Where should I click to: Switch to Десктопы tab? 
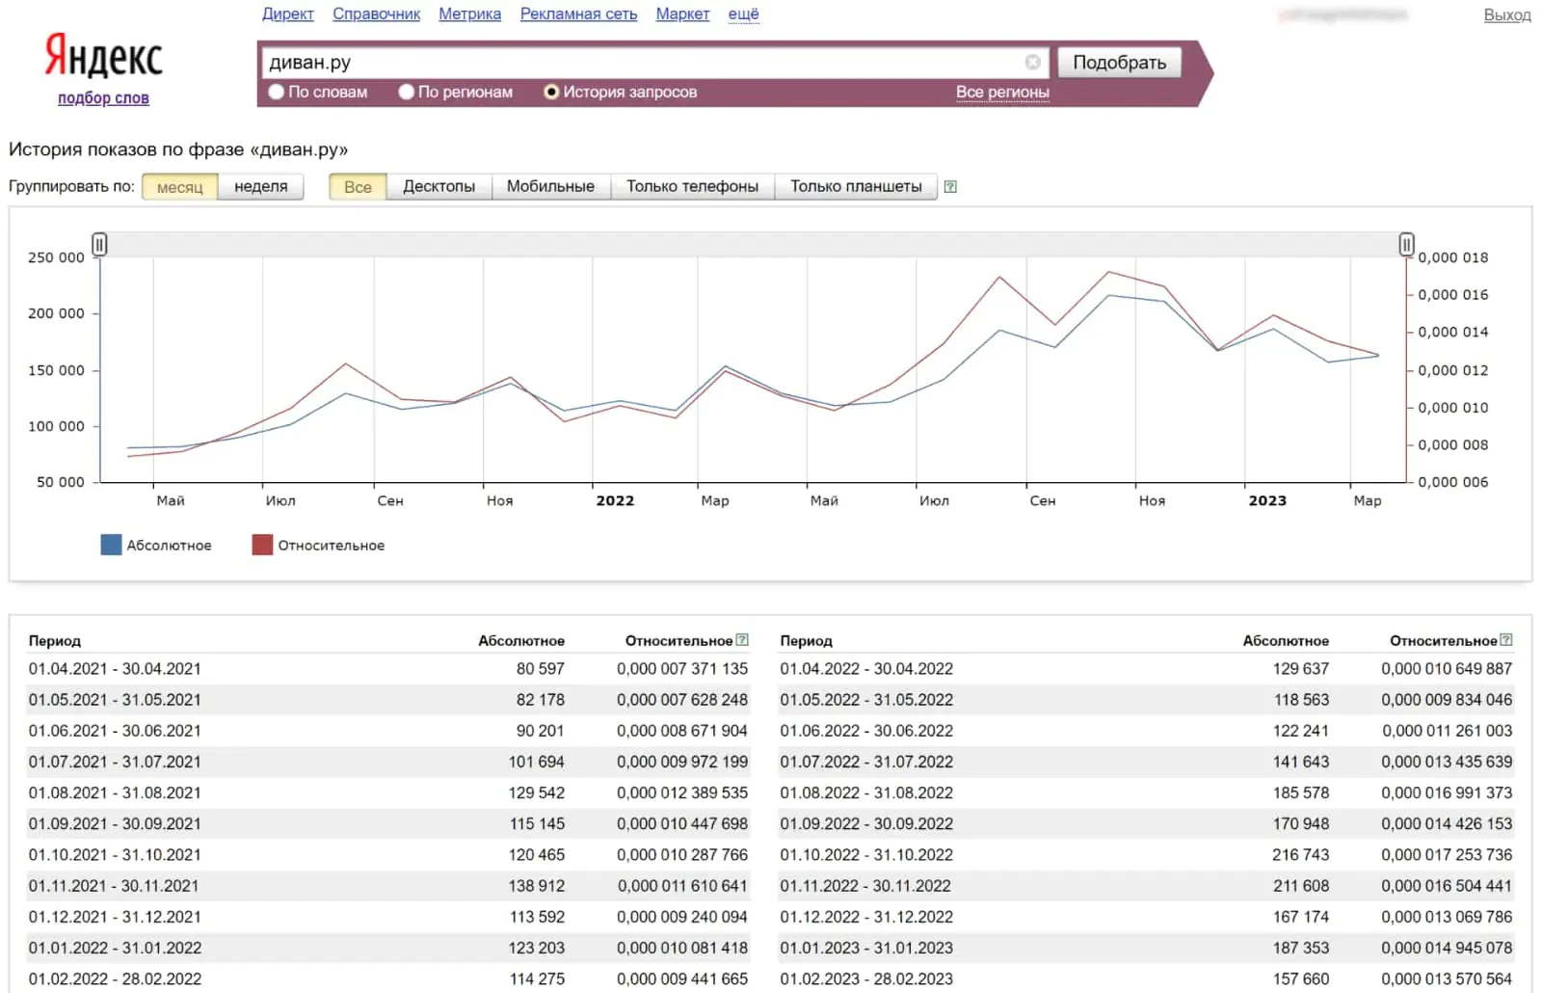439,187
